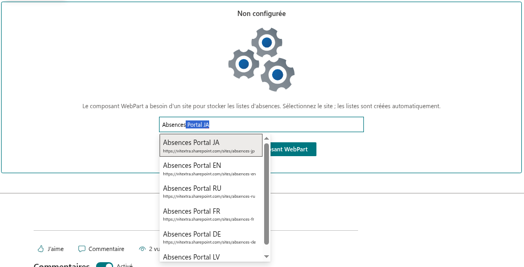Click the absences-jp site URL text
Image resolution: width=524 pixels, height=267 pixels.
[x=209, y=151]
